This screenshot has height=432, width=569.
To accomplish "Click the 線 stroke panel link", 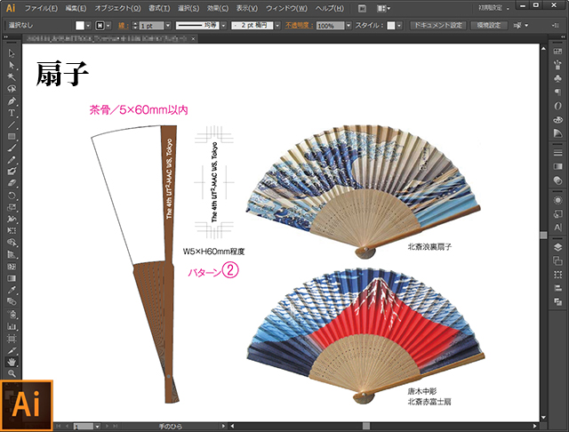I will [x=123, y=26].
